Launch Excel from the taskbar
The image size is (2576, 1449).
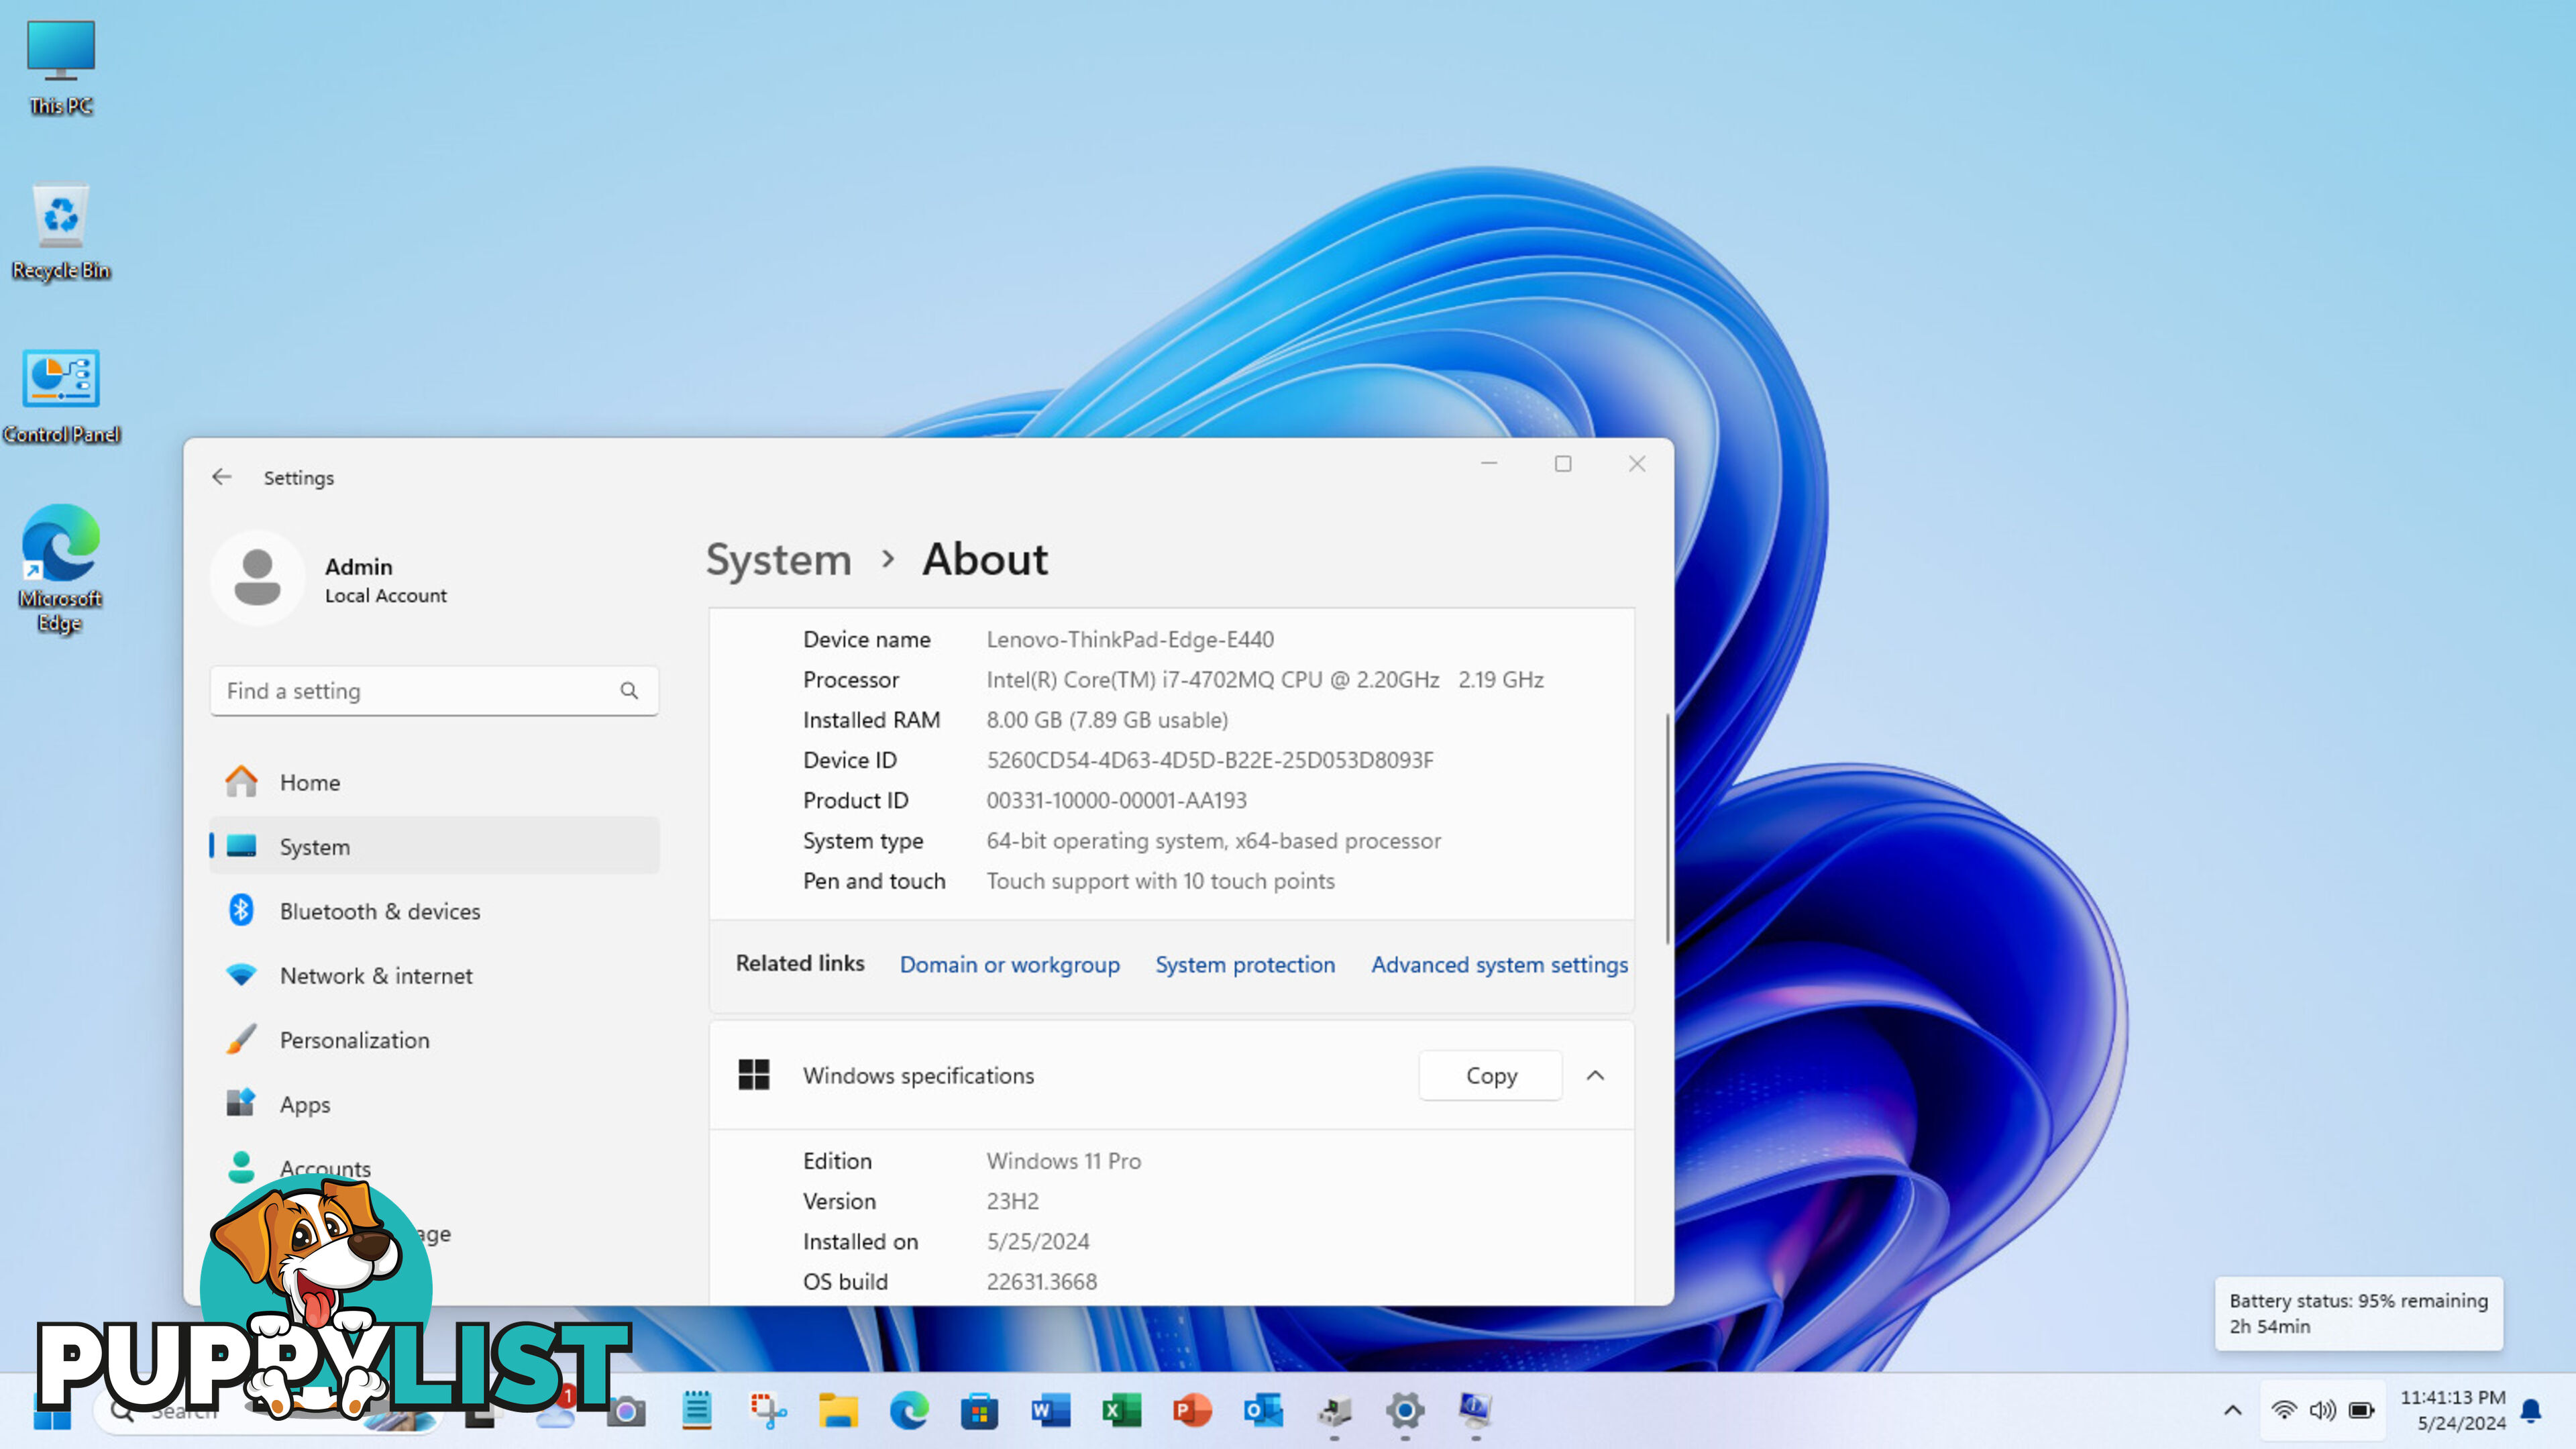pyautogui.click(x=1121, y=1411)
